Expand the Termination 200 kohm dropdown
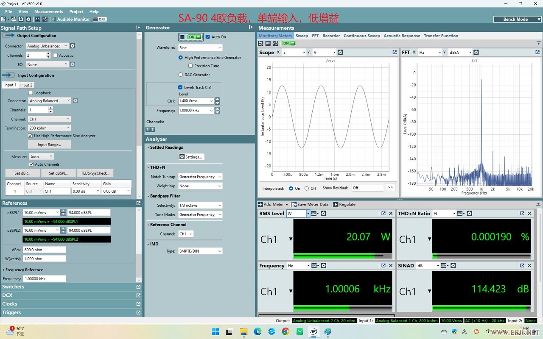 pyautogui.click(x=49, y=128)
